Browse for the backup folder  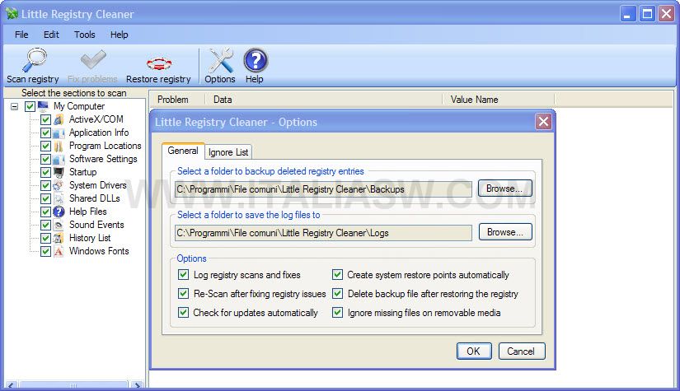point(504,189)
